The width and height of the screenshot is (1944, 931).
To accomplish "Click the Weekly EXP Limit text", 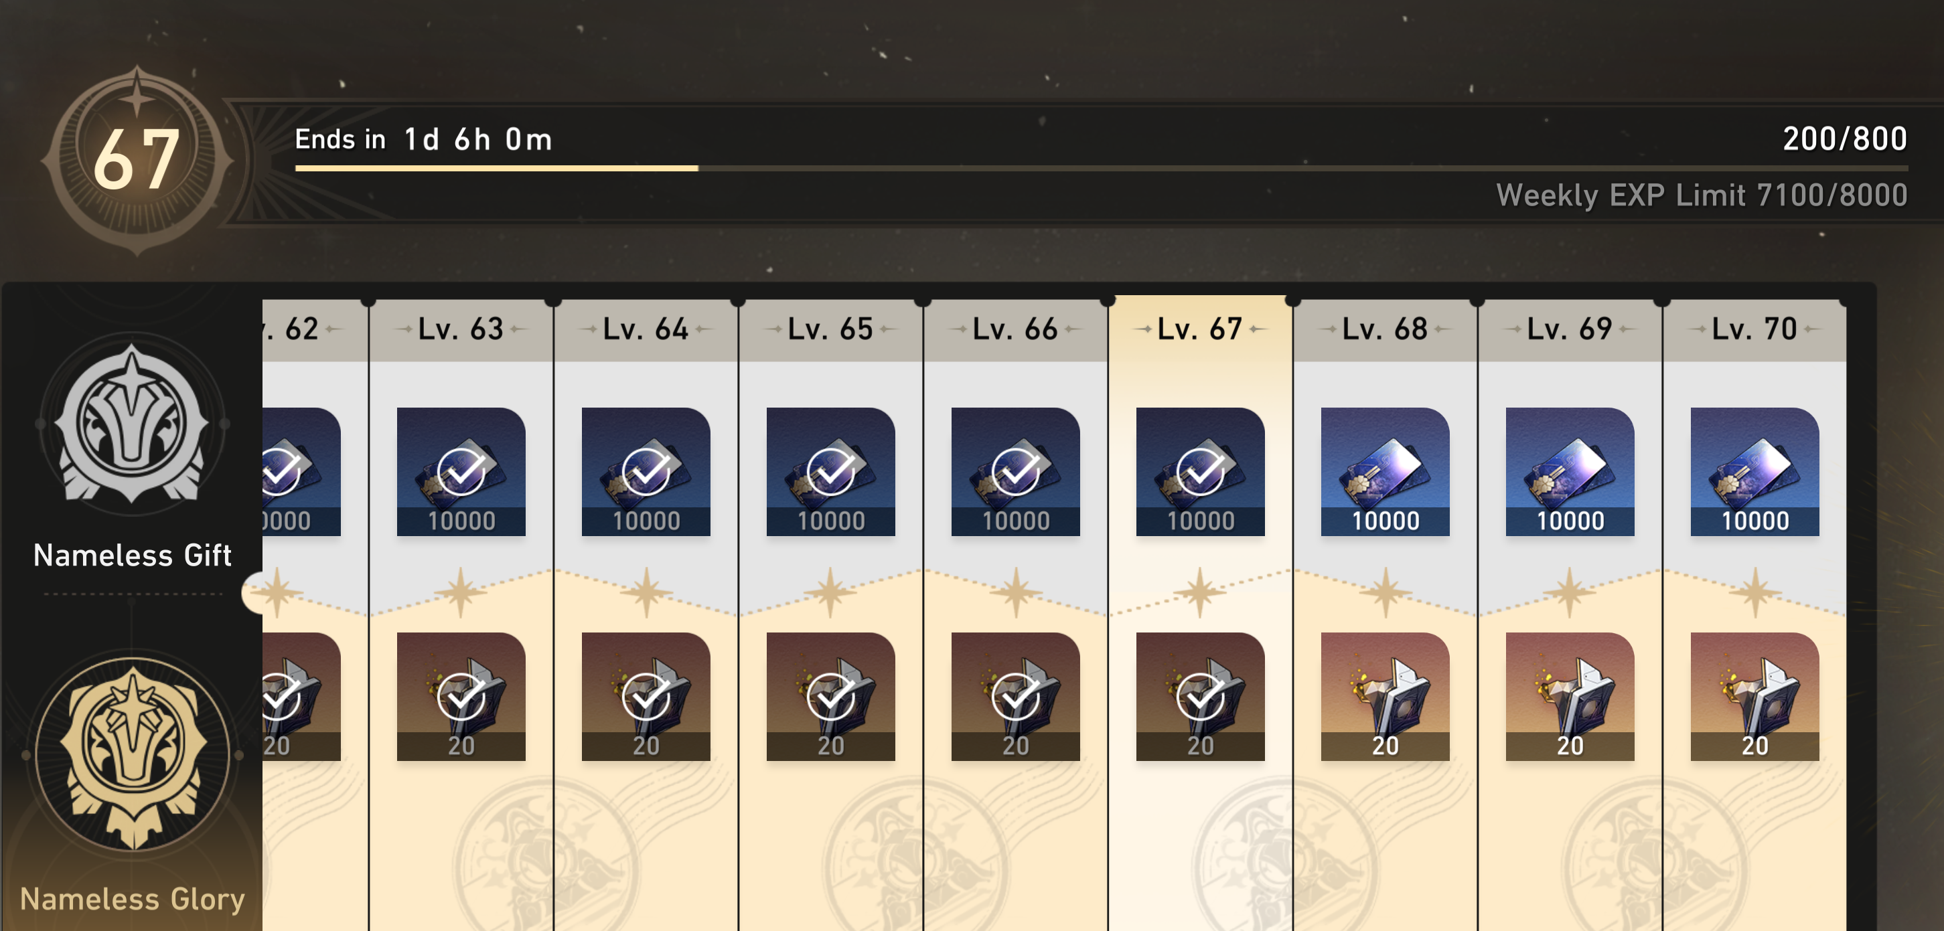I will pyautogui.click(x=1702, y=195).
